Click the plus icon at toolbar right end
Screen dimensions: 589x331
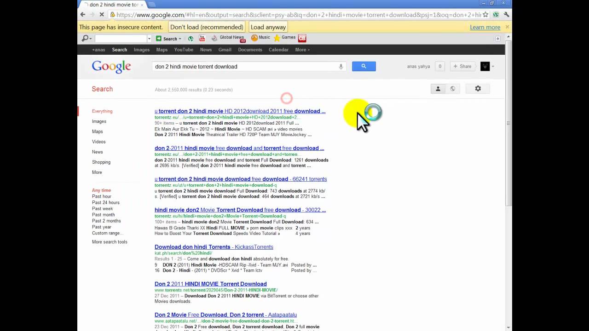point(497,39)
